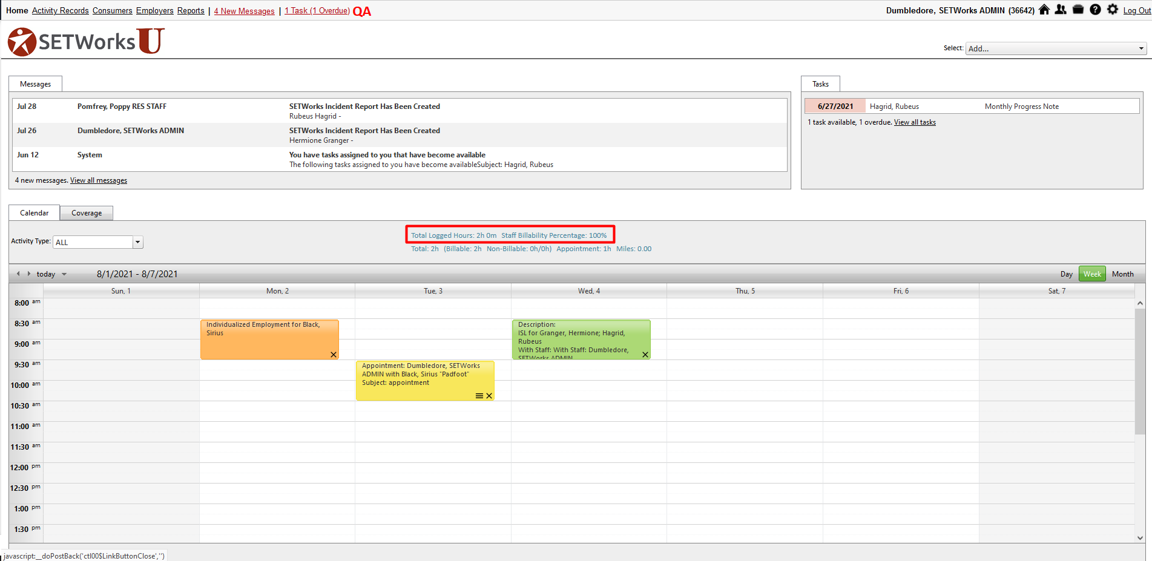Jump to today in the calendar
This screenshot has width=1152, height=561.
pyautogui.click(x=46, y=274)
